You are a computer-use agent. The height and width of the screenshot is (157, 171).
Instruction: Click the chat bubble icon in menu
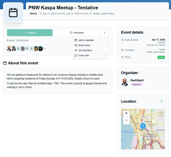[76, 55]
